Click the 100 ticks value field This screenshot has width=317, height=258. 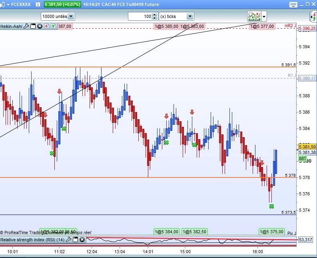[x=140, y=16]
